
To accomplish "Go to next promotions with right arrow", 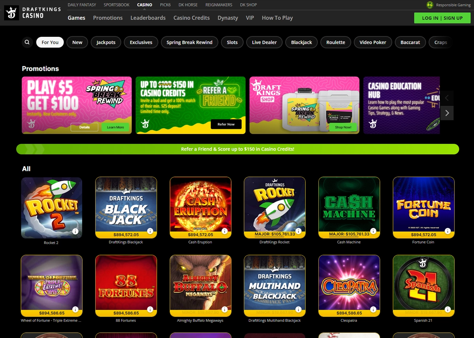I will point(447,113).
